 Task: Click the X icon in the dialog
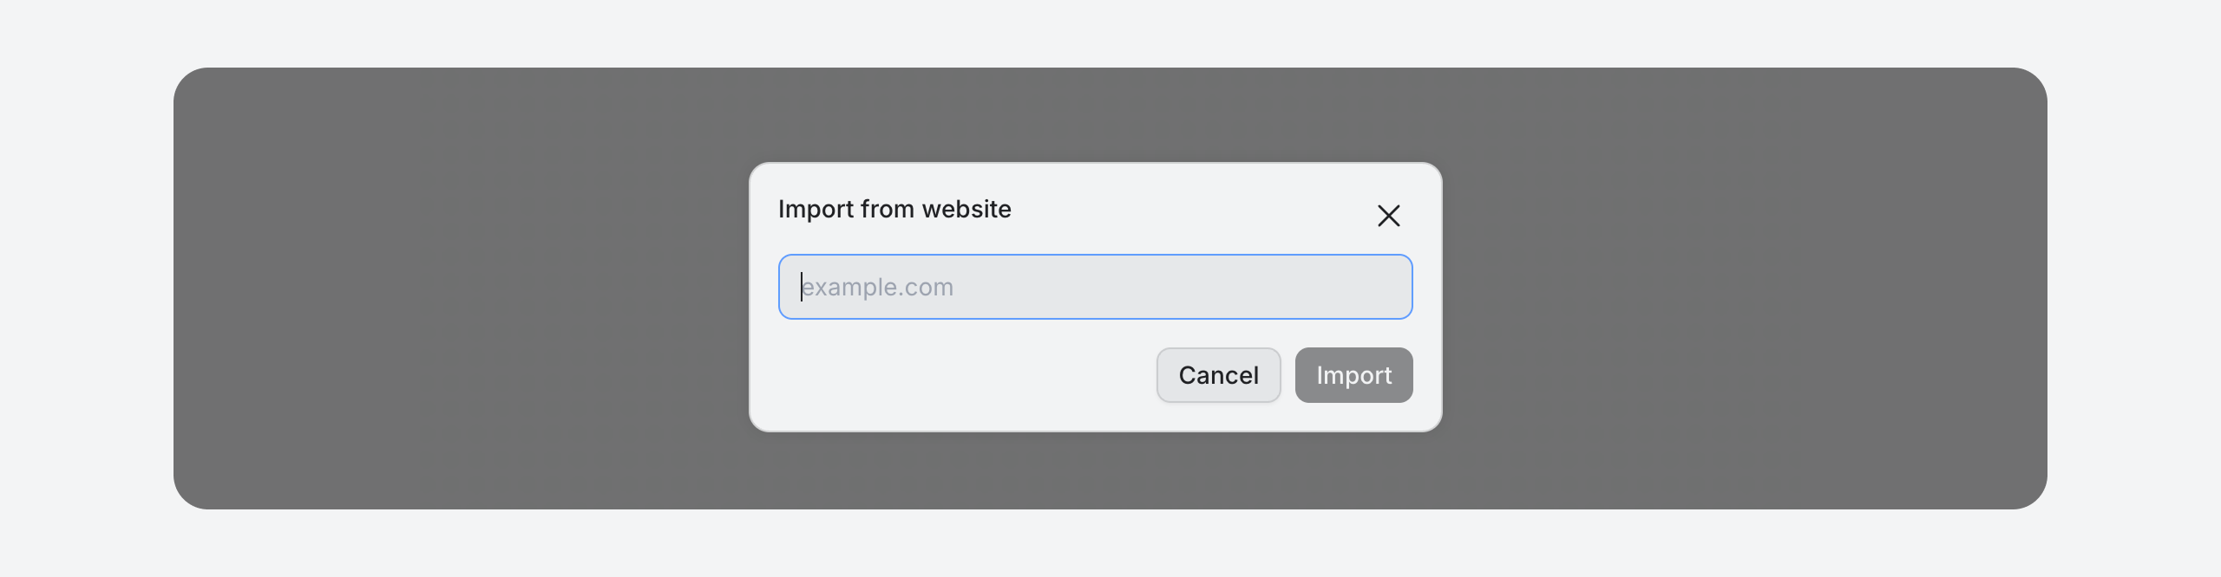[x=1388, y=216]
